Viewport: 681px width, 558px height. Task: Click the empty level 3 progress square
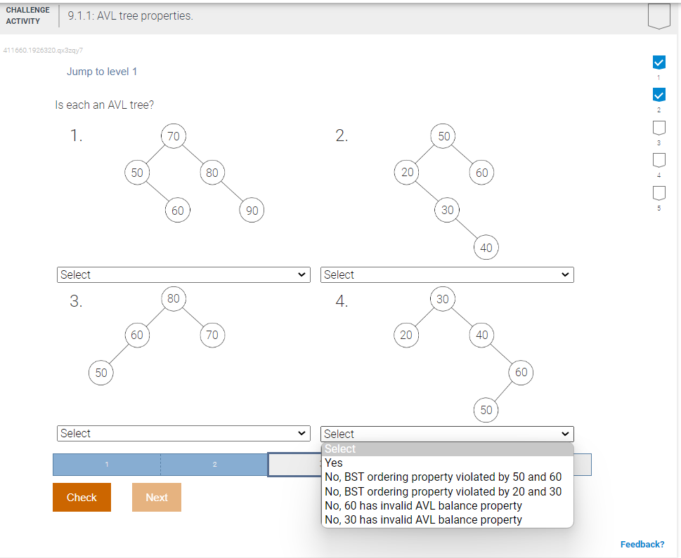point(659,127)
